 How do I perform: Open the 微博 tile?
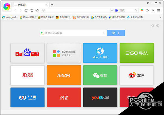point(136,75)
